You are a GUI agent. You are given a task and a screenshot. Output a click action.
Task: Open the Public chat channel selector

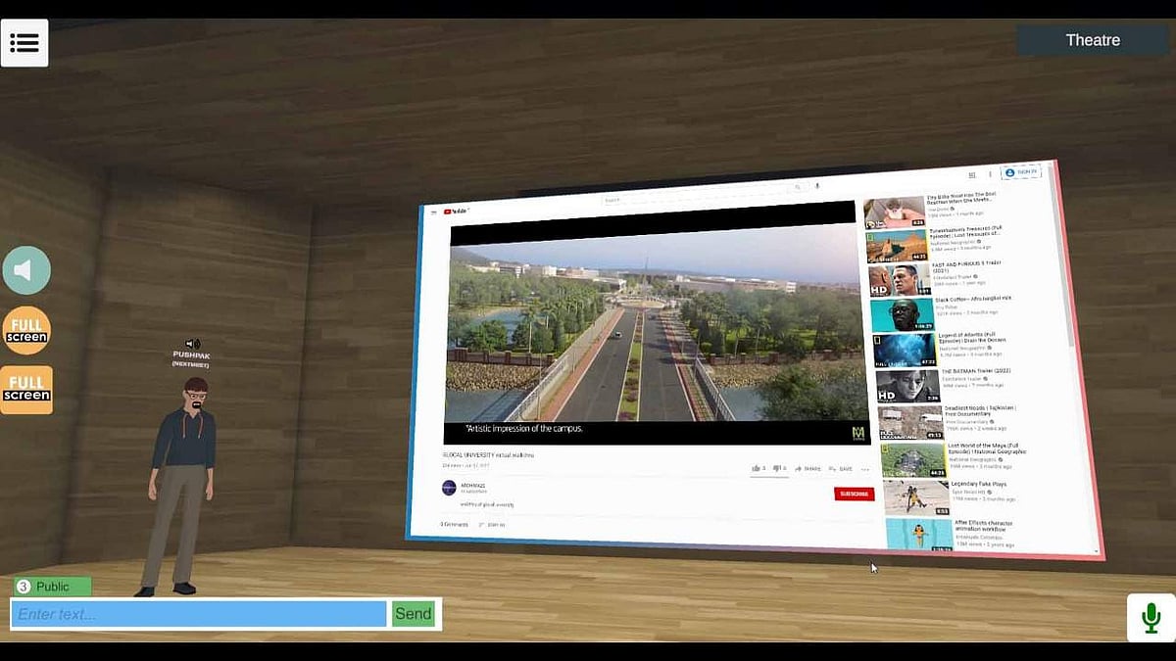click(51, 586)
